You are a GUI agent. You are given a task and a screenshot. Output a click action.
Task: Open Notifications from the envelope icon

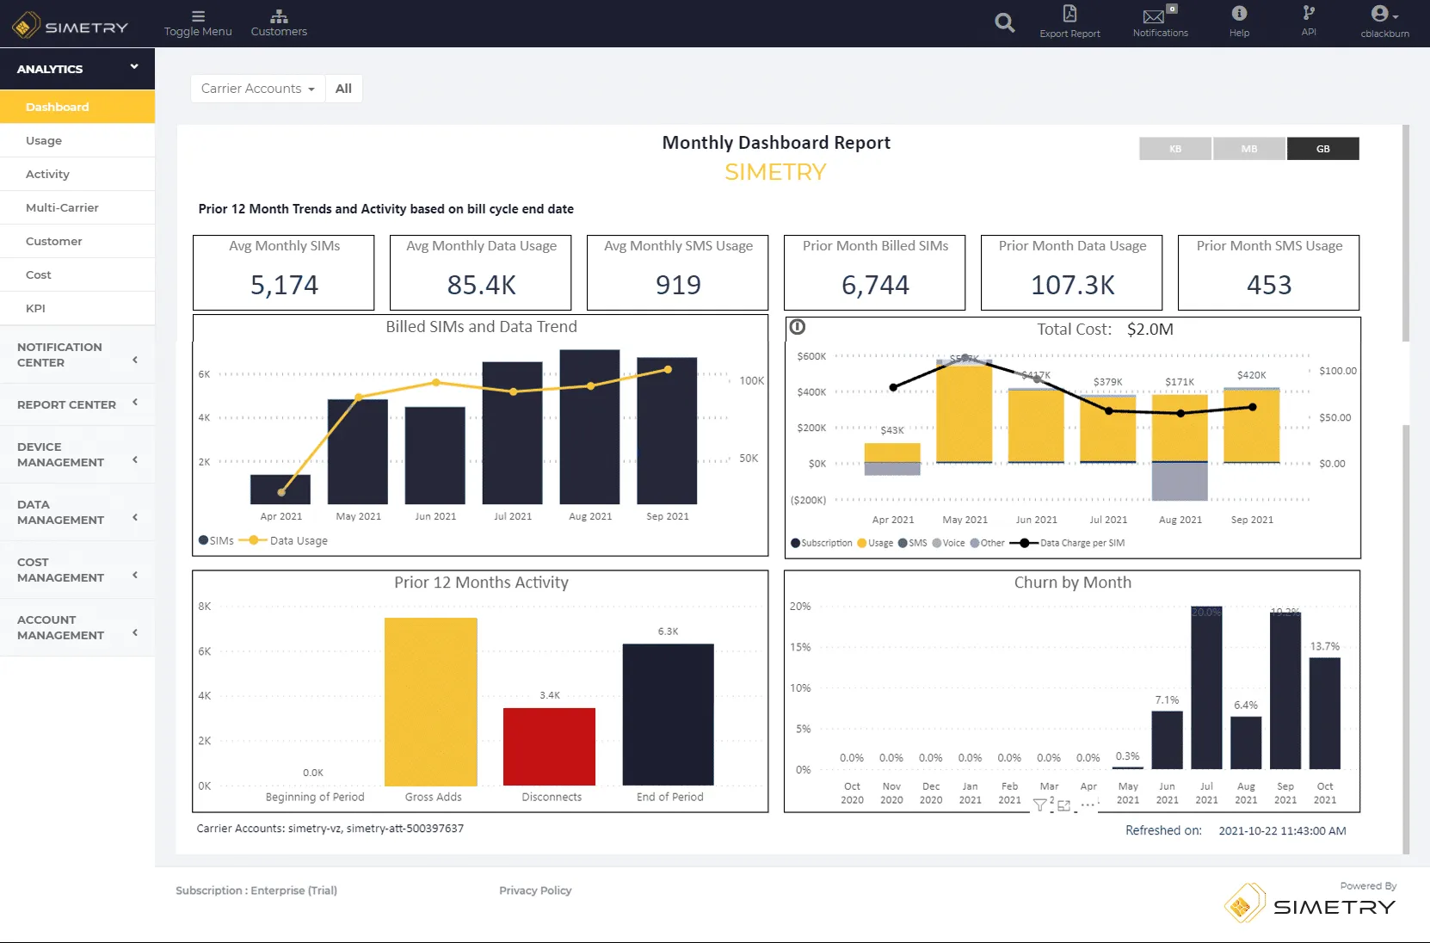point(1154,17)
